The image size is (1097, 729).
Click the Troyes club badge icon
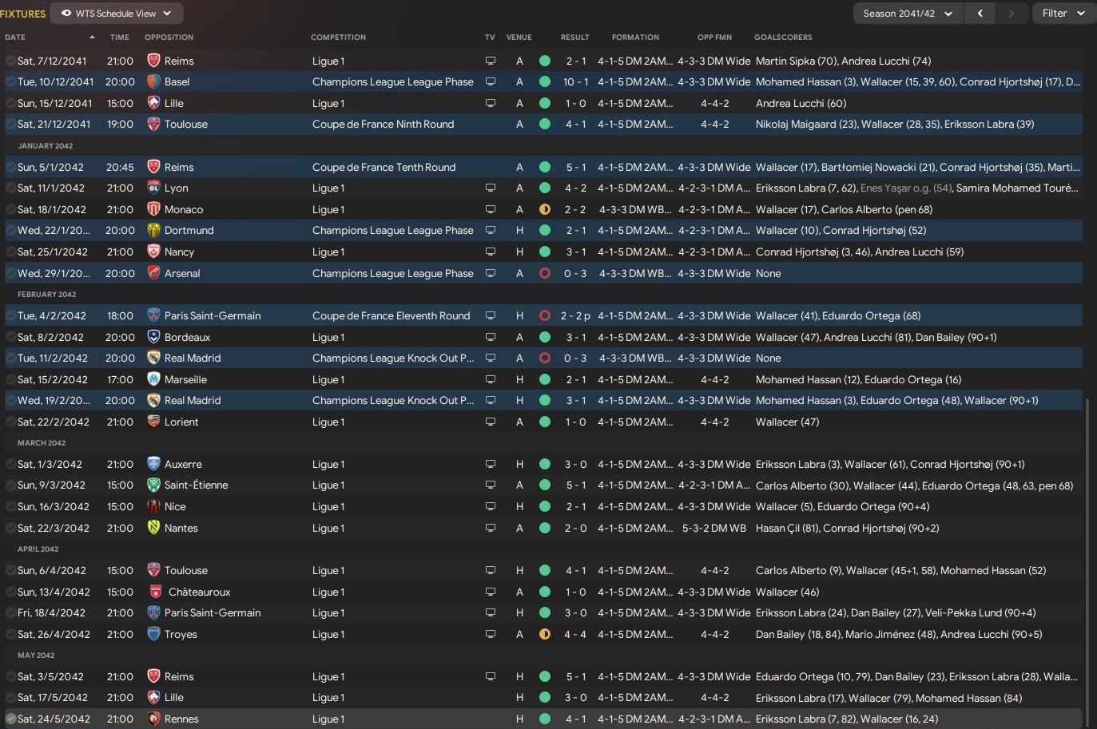[x=154, y=634]
